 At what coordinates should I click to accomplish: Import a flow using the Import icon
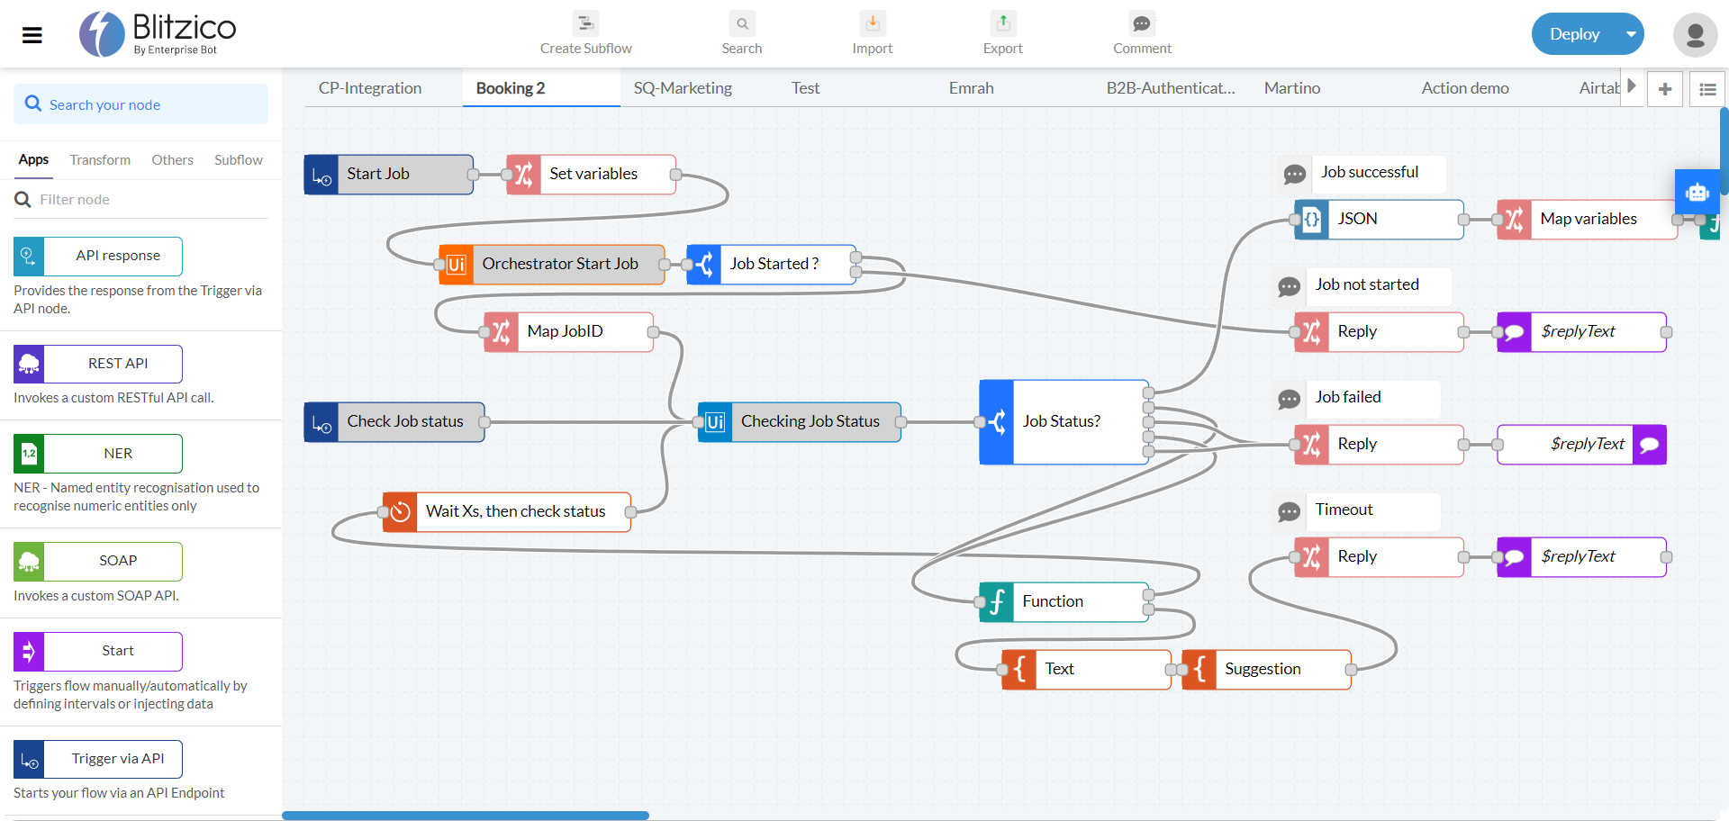coord(872,24)
